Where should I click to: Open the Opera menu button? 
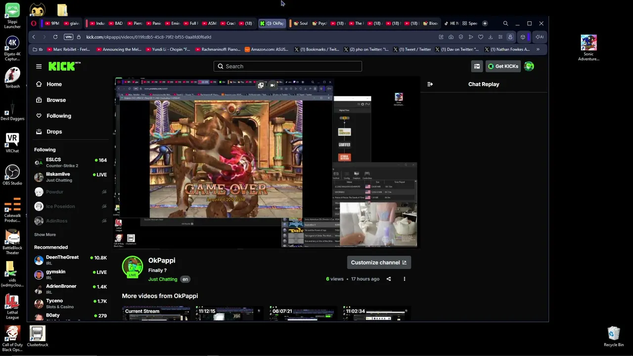point(34,23)
